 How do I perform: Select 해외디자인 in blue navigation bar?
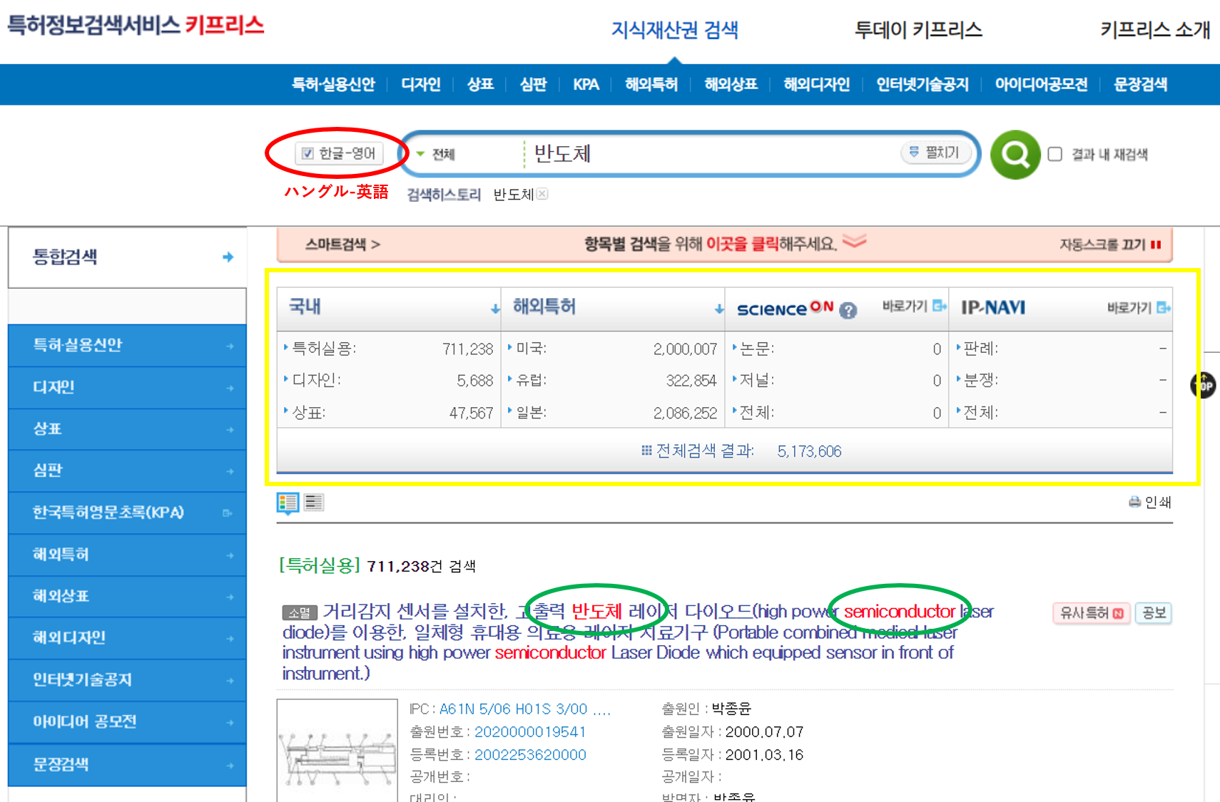point(817,84)
